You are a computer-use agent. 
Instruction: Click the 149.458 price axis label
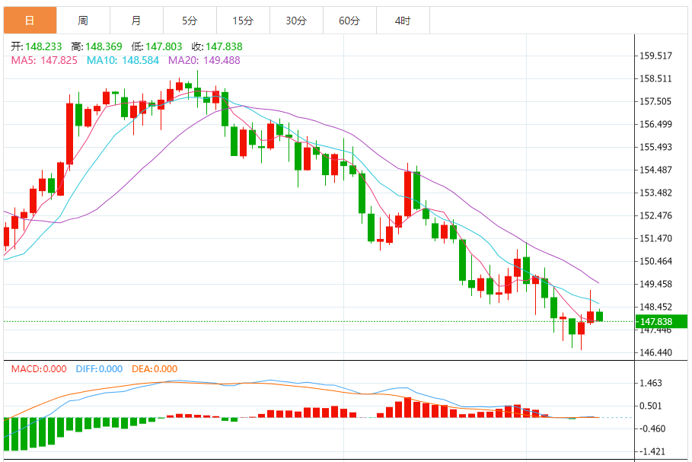tap(655, 284)
